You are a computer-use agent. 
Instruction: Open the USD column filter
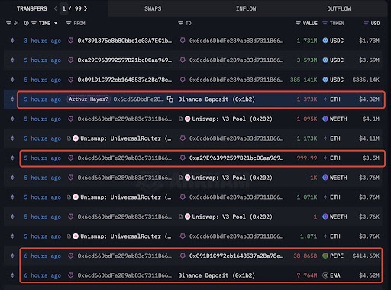coord(366,24)
